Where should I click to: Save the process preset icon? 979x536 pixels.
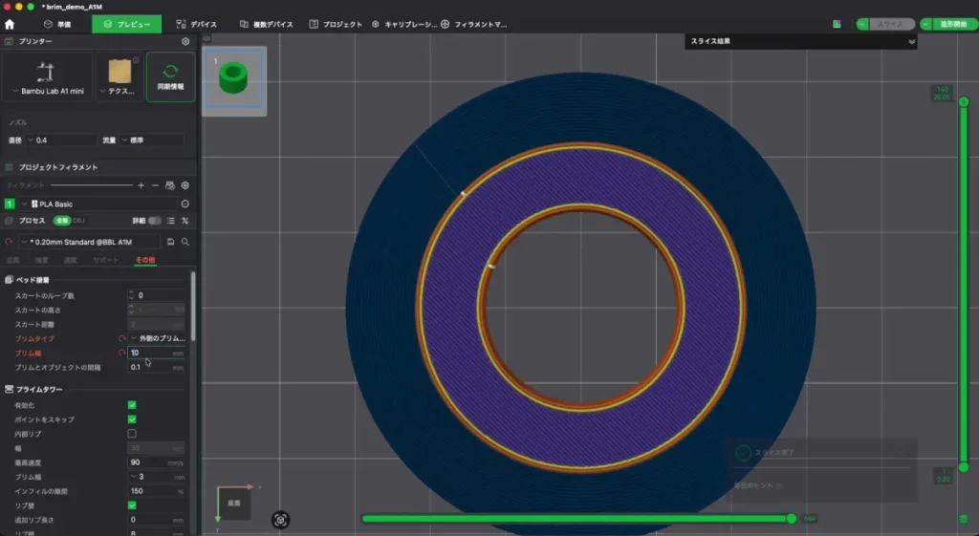[x=170, y=242]
